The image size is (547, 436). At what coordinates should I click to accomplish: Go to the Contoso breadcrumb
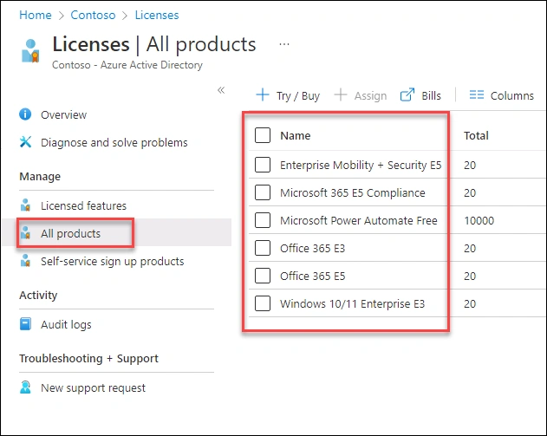93,15
